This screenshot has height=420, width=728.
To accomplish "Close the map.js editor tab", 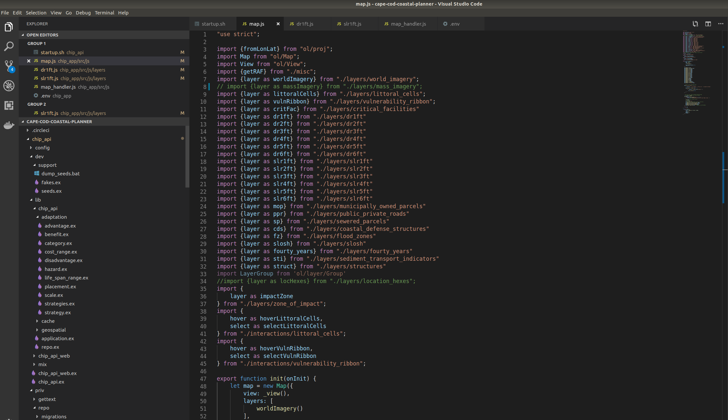I will [x=278, y=24].
